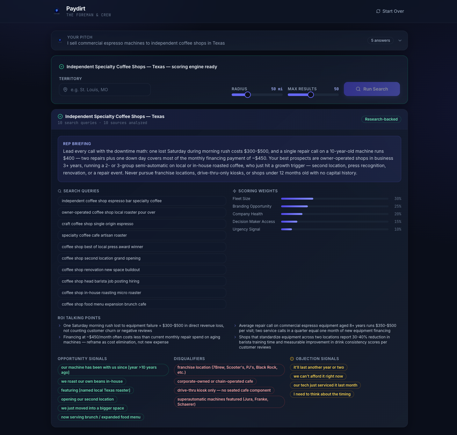Click the Start Over button
The height and width of the screenshot is (435, 457).
click(390, 11)
